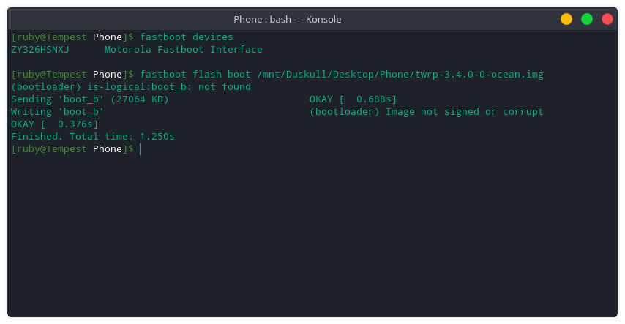Click 'Image not signed or corrupt' message
Viewport: 625px width, 324px height.
coord(465,112)
